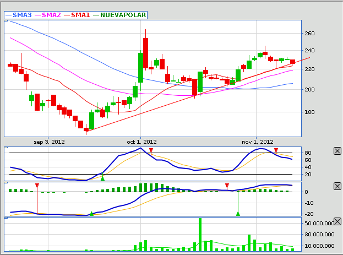Screen dimensions: 343x255
Task: Click the price chart corner handle
Action: 6,21
